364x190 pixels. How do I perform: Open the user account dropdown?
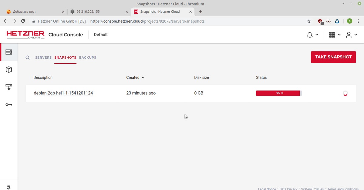click(x=352, y=35)
